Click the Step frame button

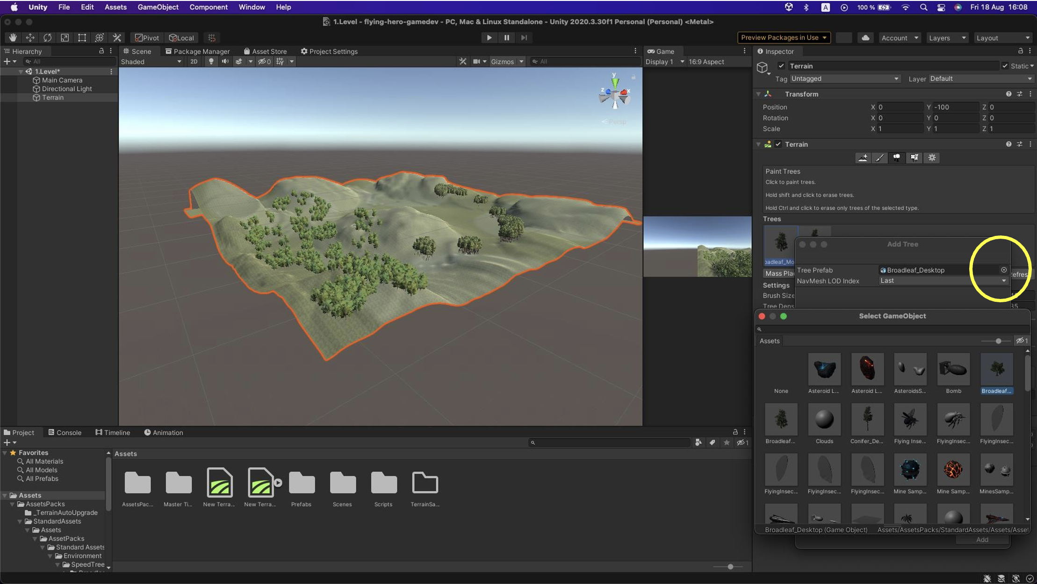pos(524,37)
